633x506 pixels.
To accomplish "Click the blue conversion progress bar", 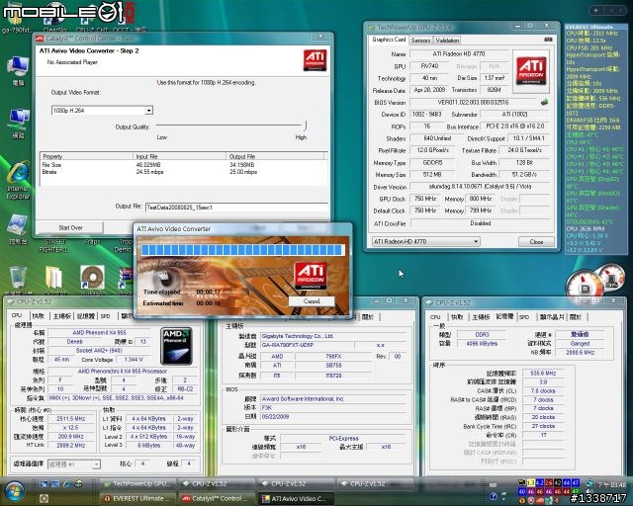I will [x=242, y=250].
